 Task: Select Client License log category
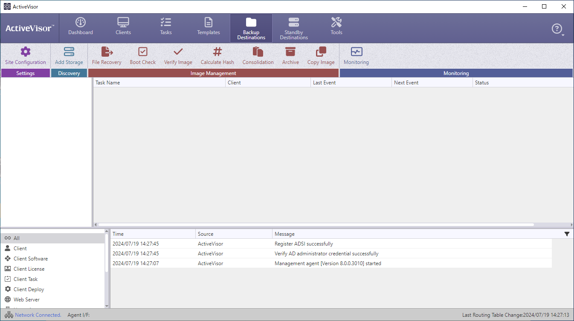(x=52, y=269)
